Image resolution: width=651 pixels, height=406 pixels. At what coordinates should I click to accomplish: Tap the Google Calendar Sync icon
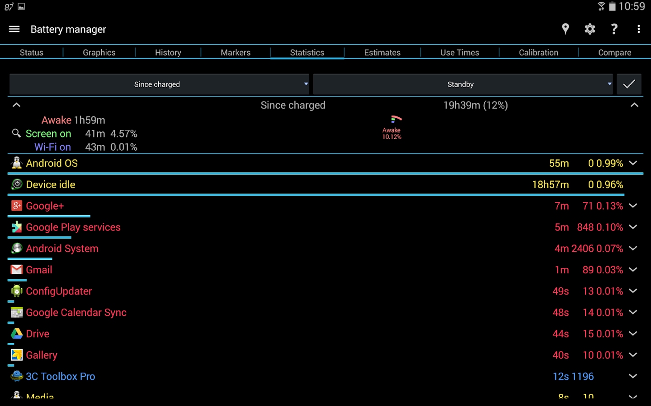17,312
